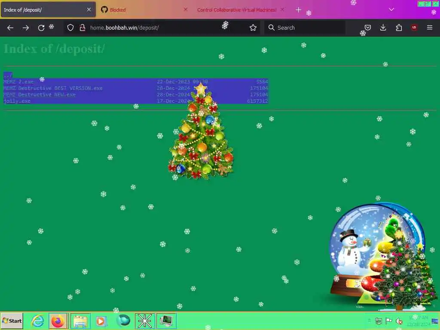Open the extensions puzzle-piece menu

pos(399,27)
